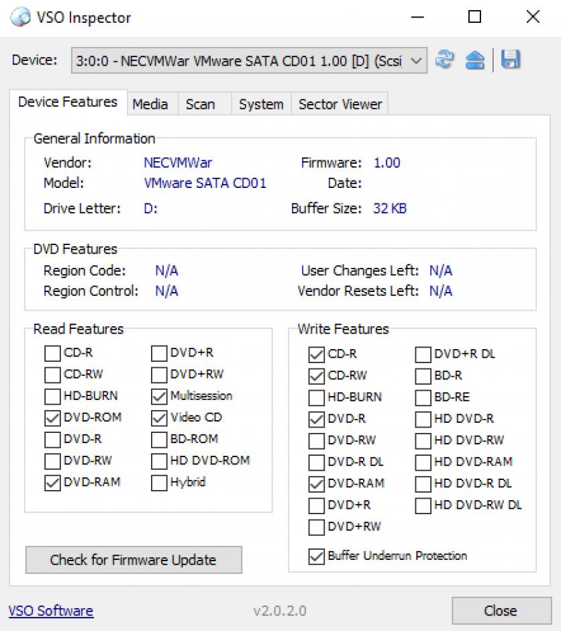
Task: Toggle the BD-R checkbox
Action: point(423,377)
